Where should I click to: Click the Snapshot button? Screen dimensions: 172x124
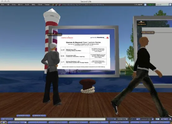pos(58,122)
